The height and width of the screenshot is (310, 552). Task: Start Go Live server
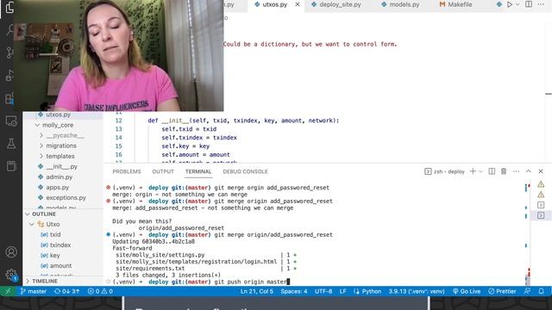pyautogui.click(x=467, y=291)
